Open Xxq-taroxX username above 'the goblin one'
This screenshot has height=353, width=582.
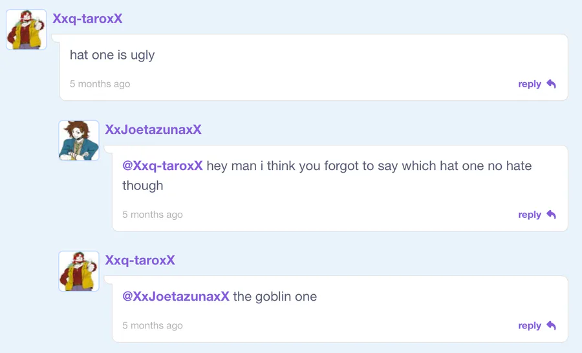click(140, 260)
